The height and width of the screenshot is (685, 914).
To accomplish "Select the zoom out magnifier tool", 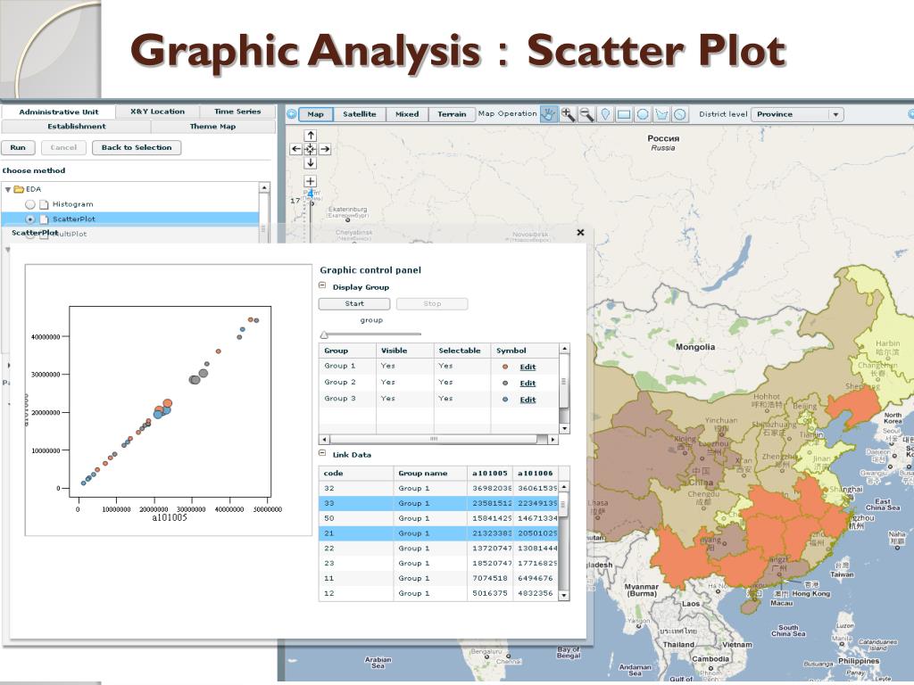I will (586, 114).
